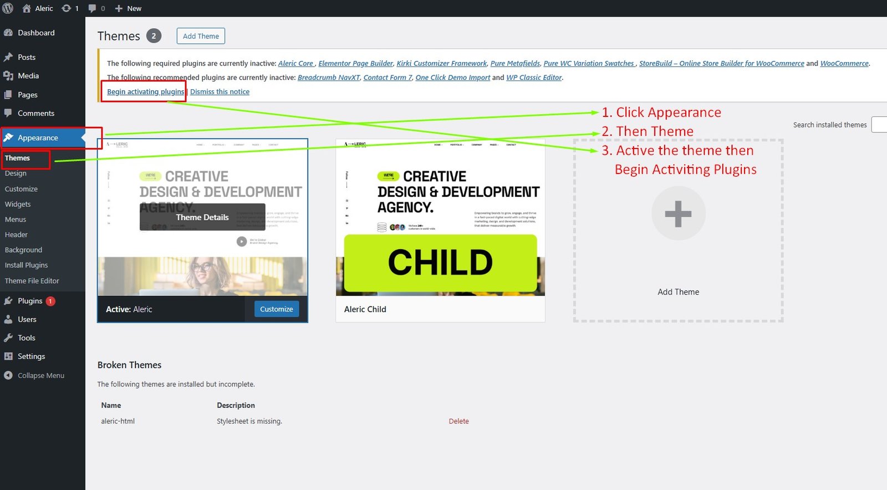Dismiss this notice link

[x=220, y=92]
